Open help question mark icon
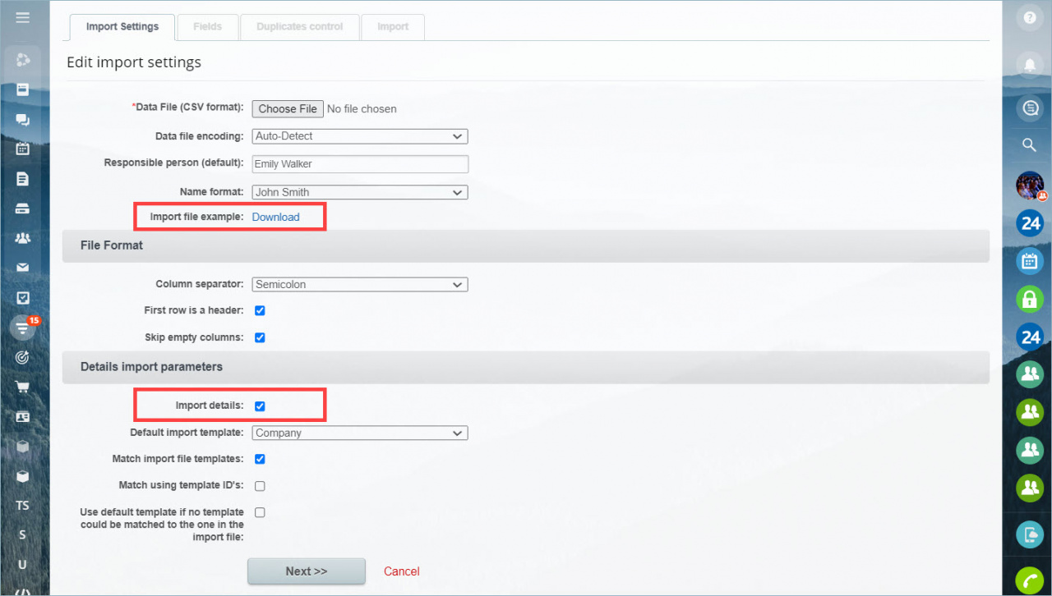1052x596 pixels. click(x=1029, y=19)
